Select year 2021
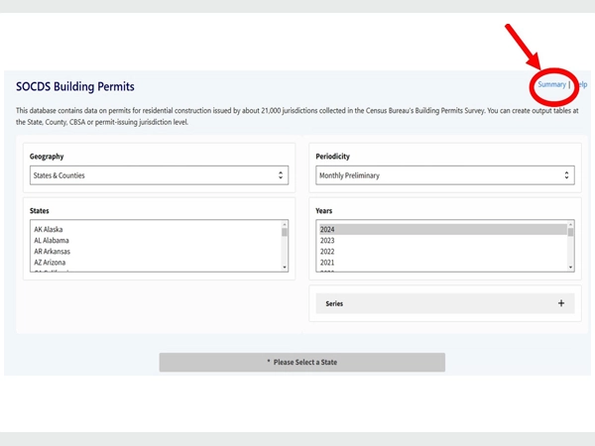The height and width of the screenshot is (446, 595). 327,262
